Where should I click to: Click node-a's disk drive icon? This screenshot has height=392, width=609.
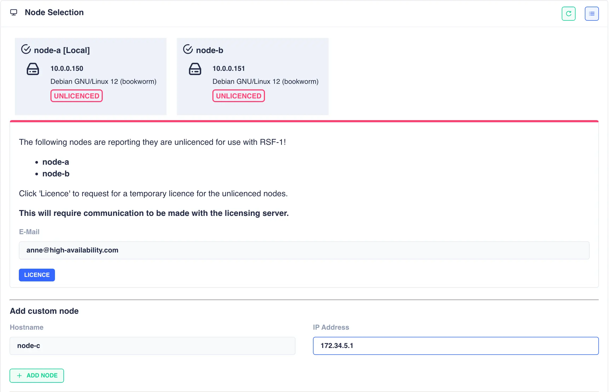33,69
